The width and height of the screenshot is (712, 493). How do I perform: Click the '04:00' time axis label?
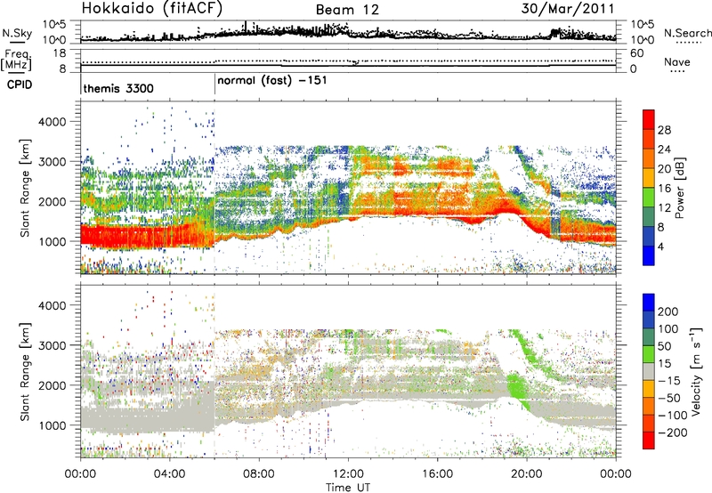pos(170,474)
